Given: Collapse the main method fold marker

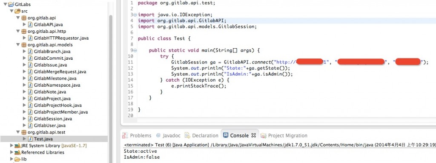Looking at the screenshot, I should (135, 50).
